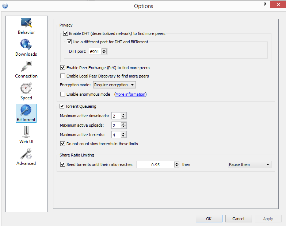Select the Connection settings icon
Image resolution: width=286 pixels, height=226 pixels.
26,66
